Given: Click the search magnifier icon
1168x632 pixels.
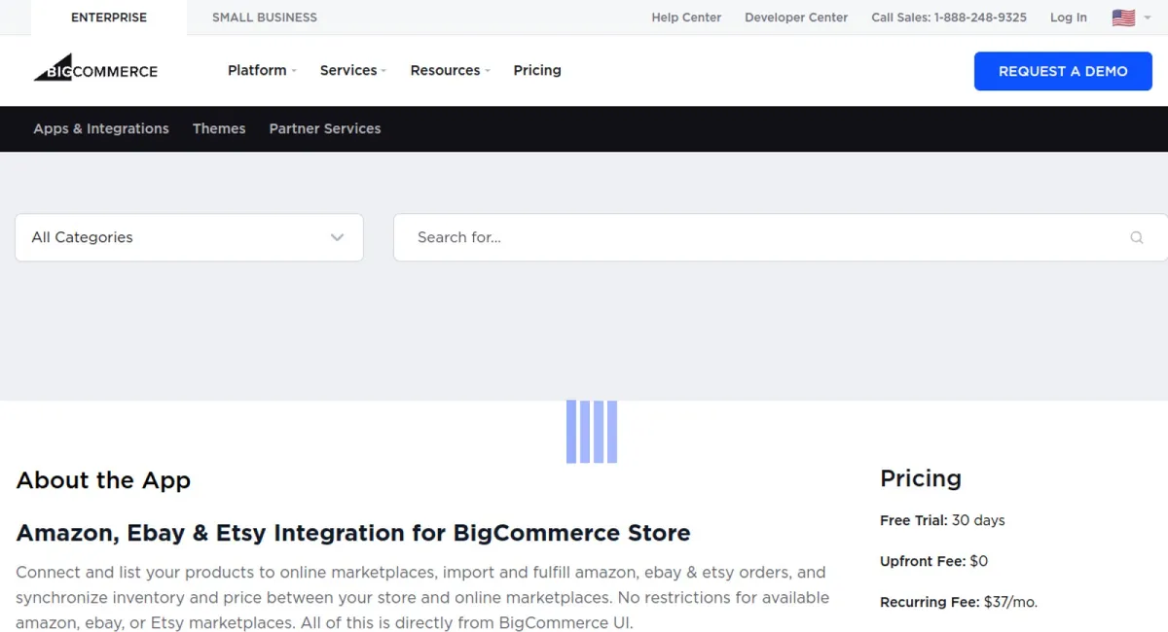Looking at the screenshot, I should [1136, 237].
